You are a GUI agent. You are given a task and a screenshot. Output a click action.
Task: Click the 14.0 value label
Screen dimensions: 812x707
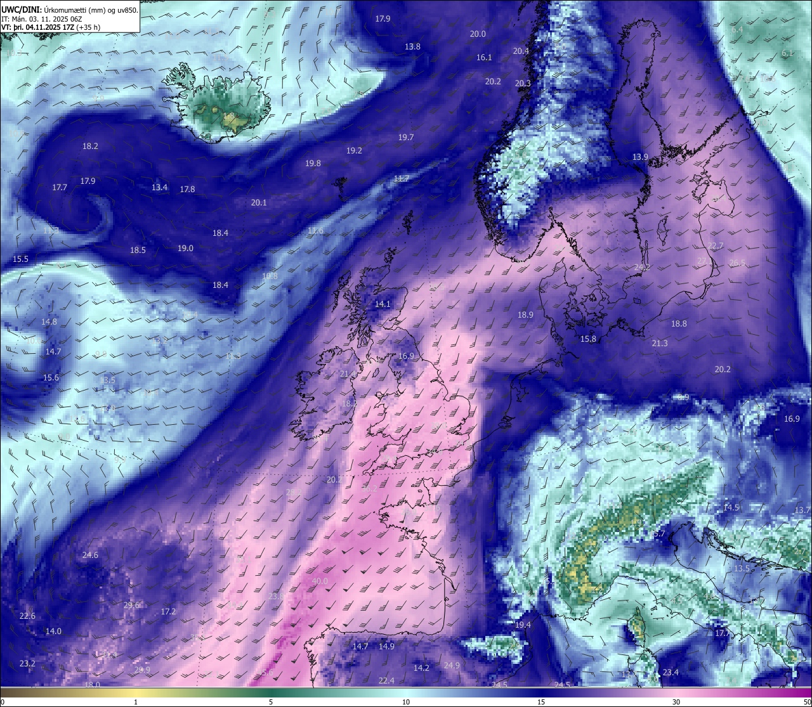click(x=53, y=632)
